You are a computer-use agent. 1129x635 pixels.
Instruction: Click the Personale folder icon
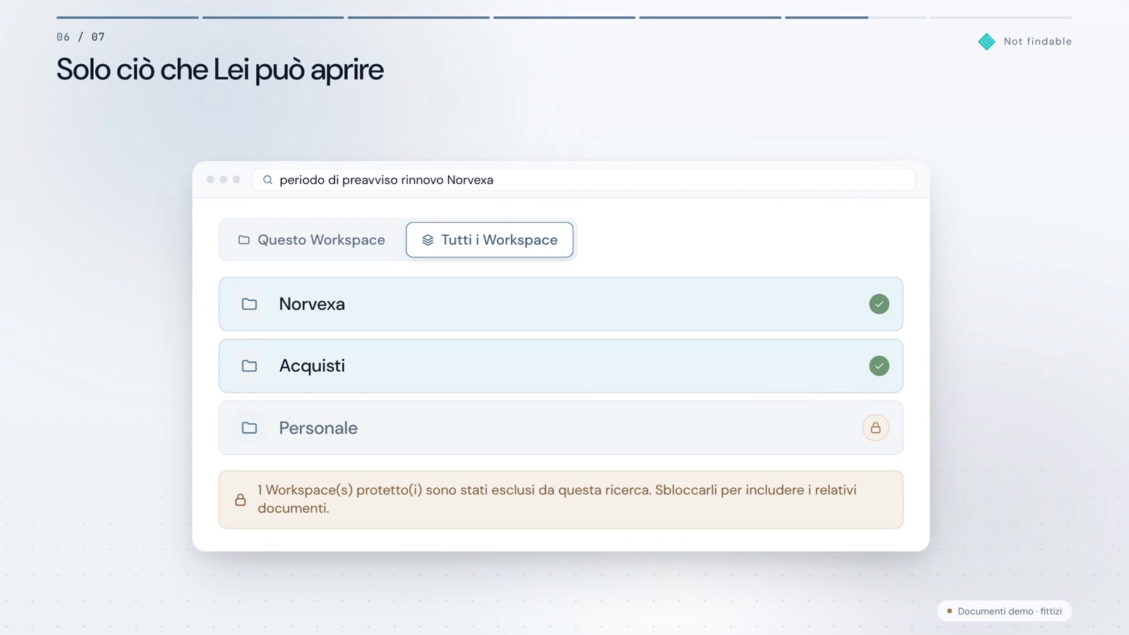(249, 428)
